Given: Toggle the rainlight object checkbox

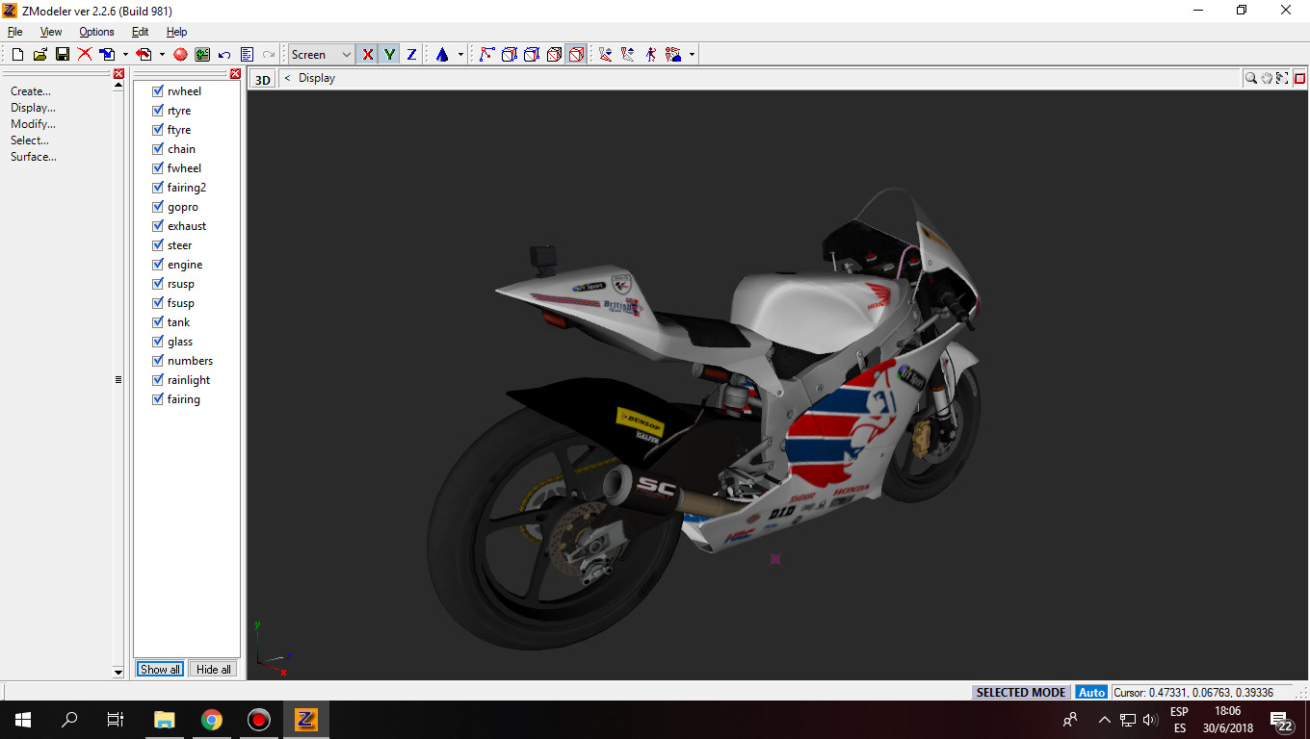Looking at the screenshot, I should click(158, 380).
